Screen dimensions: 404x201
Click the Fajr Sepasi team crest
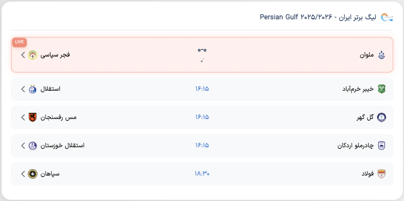click(33, 55)
